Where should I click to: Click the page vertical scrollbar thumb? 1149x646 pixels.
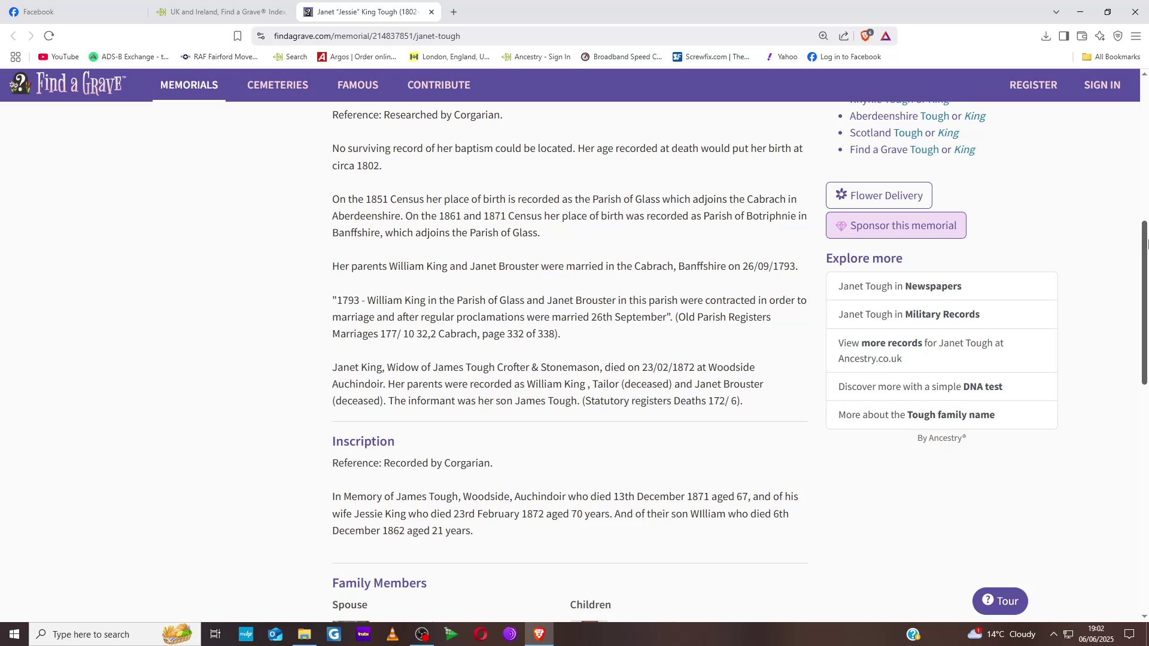click(1144, 302)
